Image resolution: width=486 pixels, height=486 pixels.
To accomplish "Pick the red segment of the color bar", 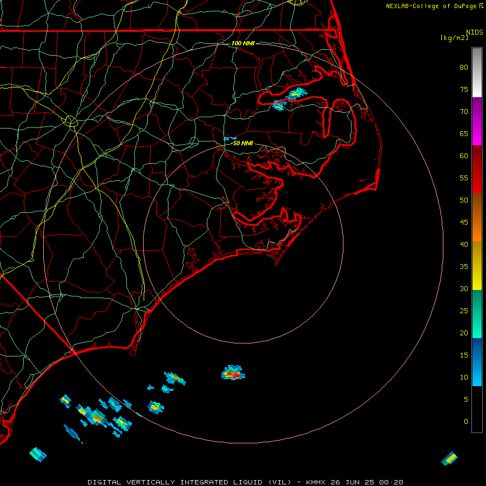I will [x=477, y=169].
